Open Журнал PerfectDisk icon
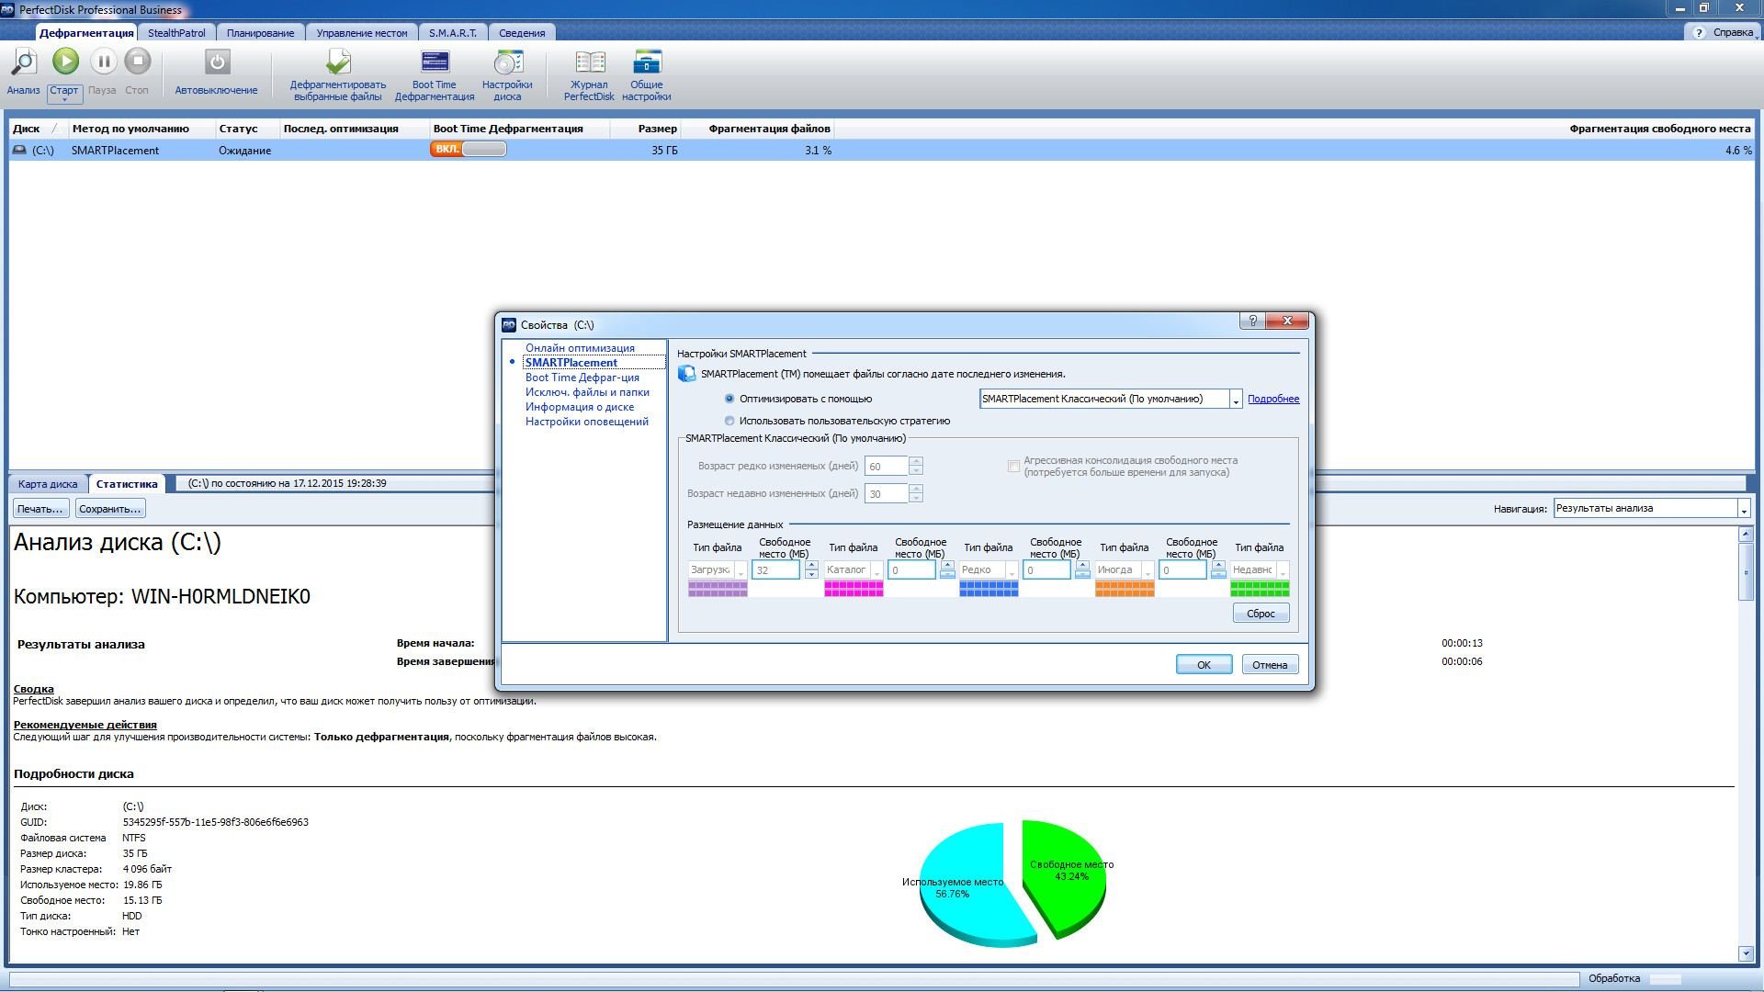 click(x=590, y=62)
